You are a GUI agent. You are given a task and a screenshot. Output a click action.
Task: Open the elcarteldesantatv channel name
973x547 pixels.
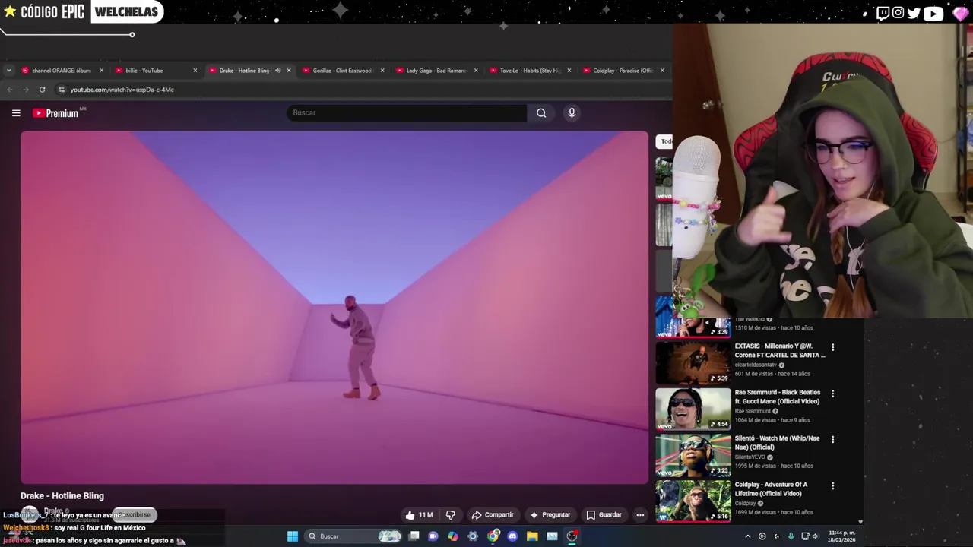[x=756, y=365]
